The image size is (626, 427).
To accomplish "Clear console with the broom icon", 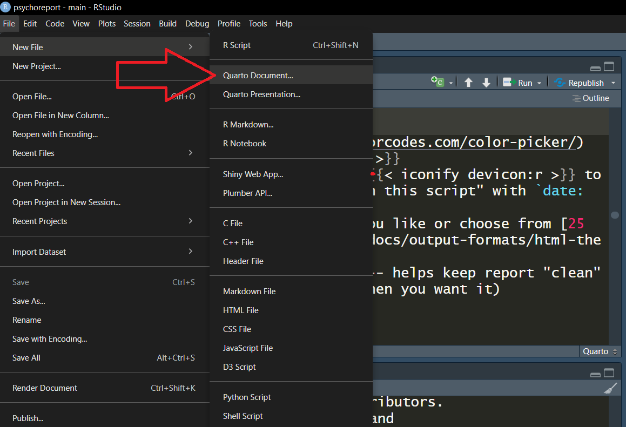I will coord(610,388).
